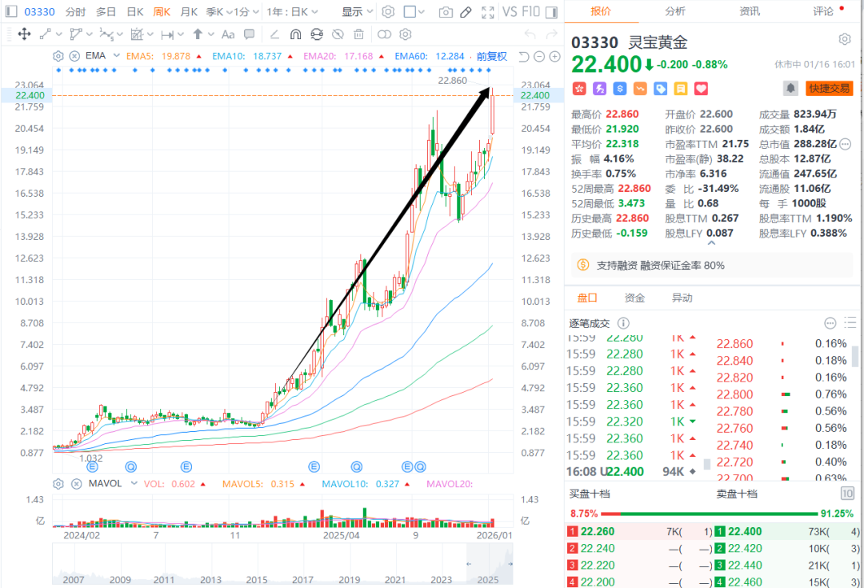Choose the measurement range drawing tool

pos(137,34)
